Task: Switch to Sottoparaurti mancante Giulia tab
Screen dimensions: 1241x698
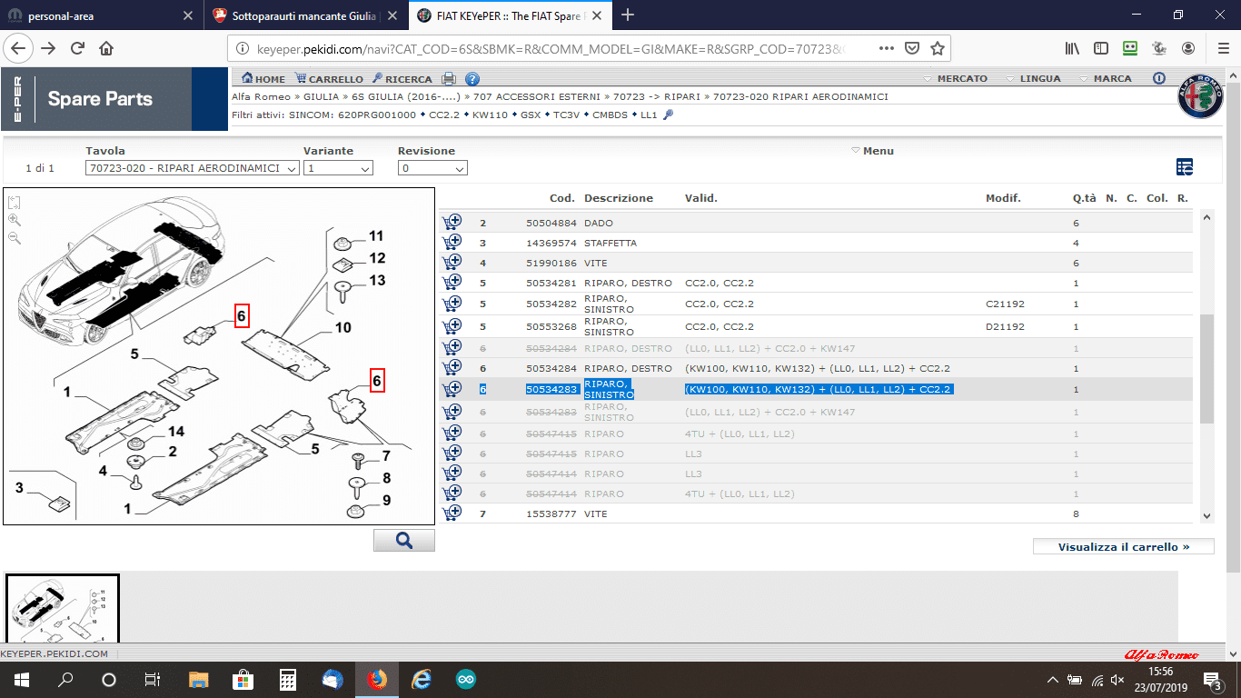Action: click(304, 16)
